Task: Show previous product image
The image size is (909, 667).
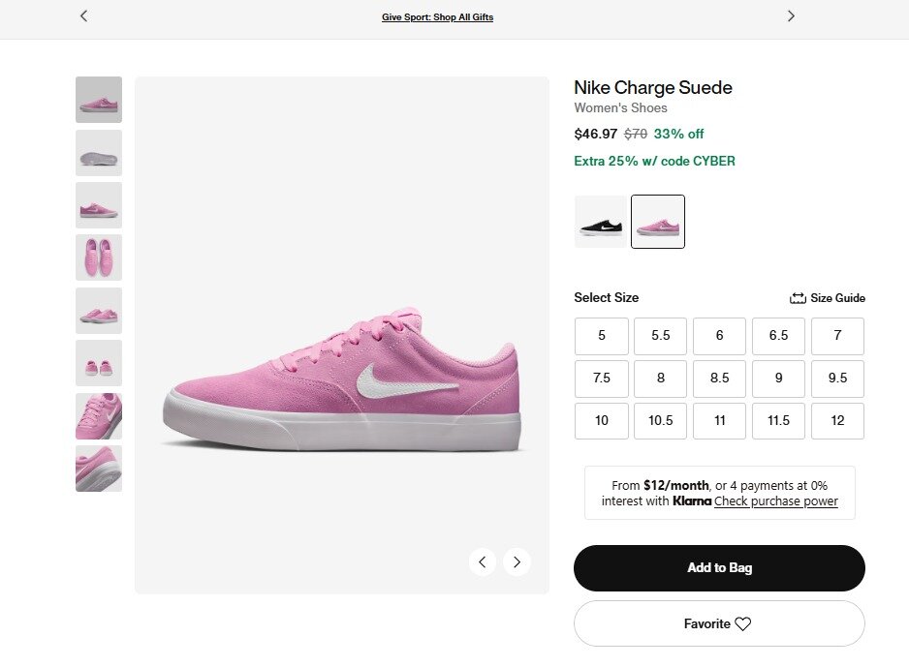Action: [x=483, y=561]
